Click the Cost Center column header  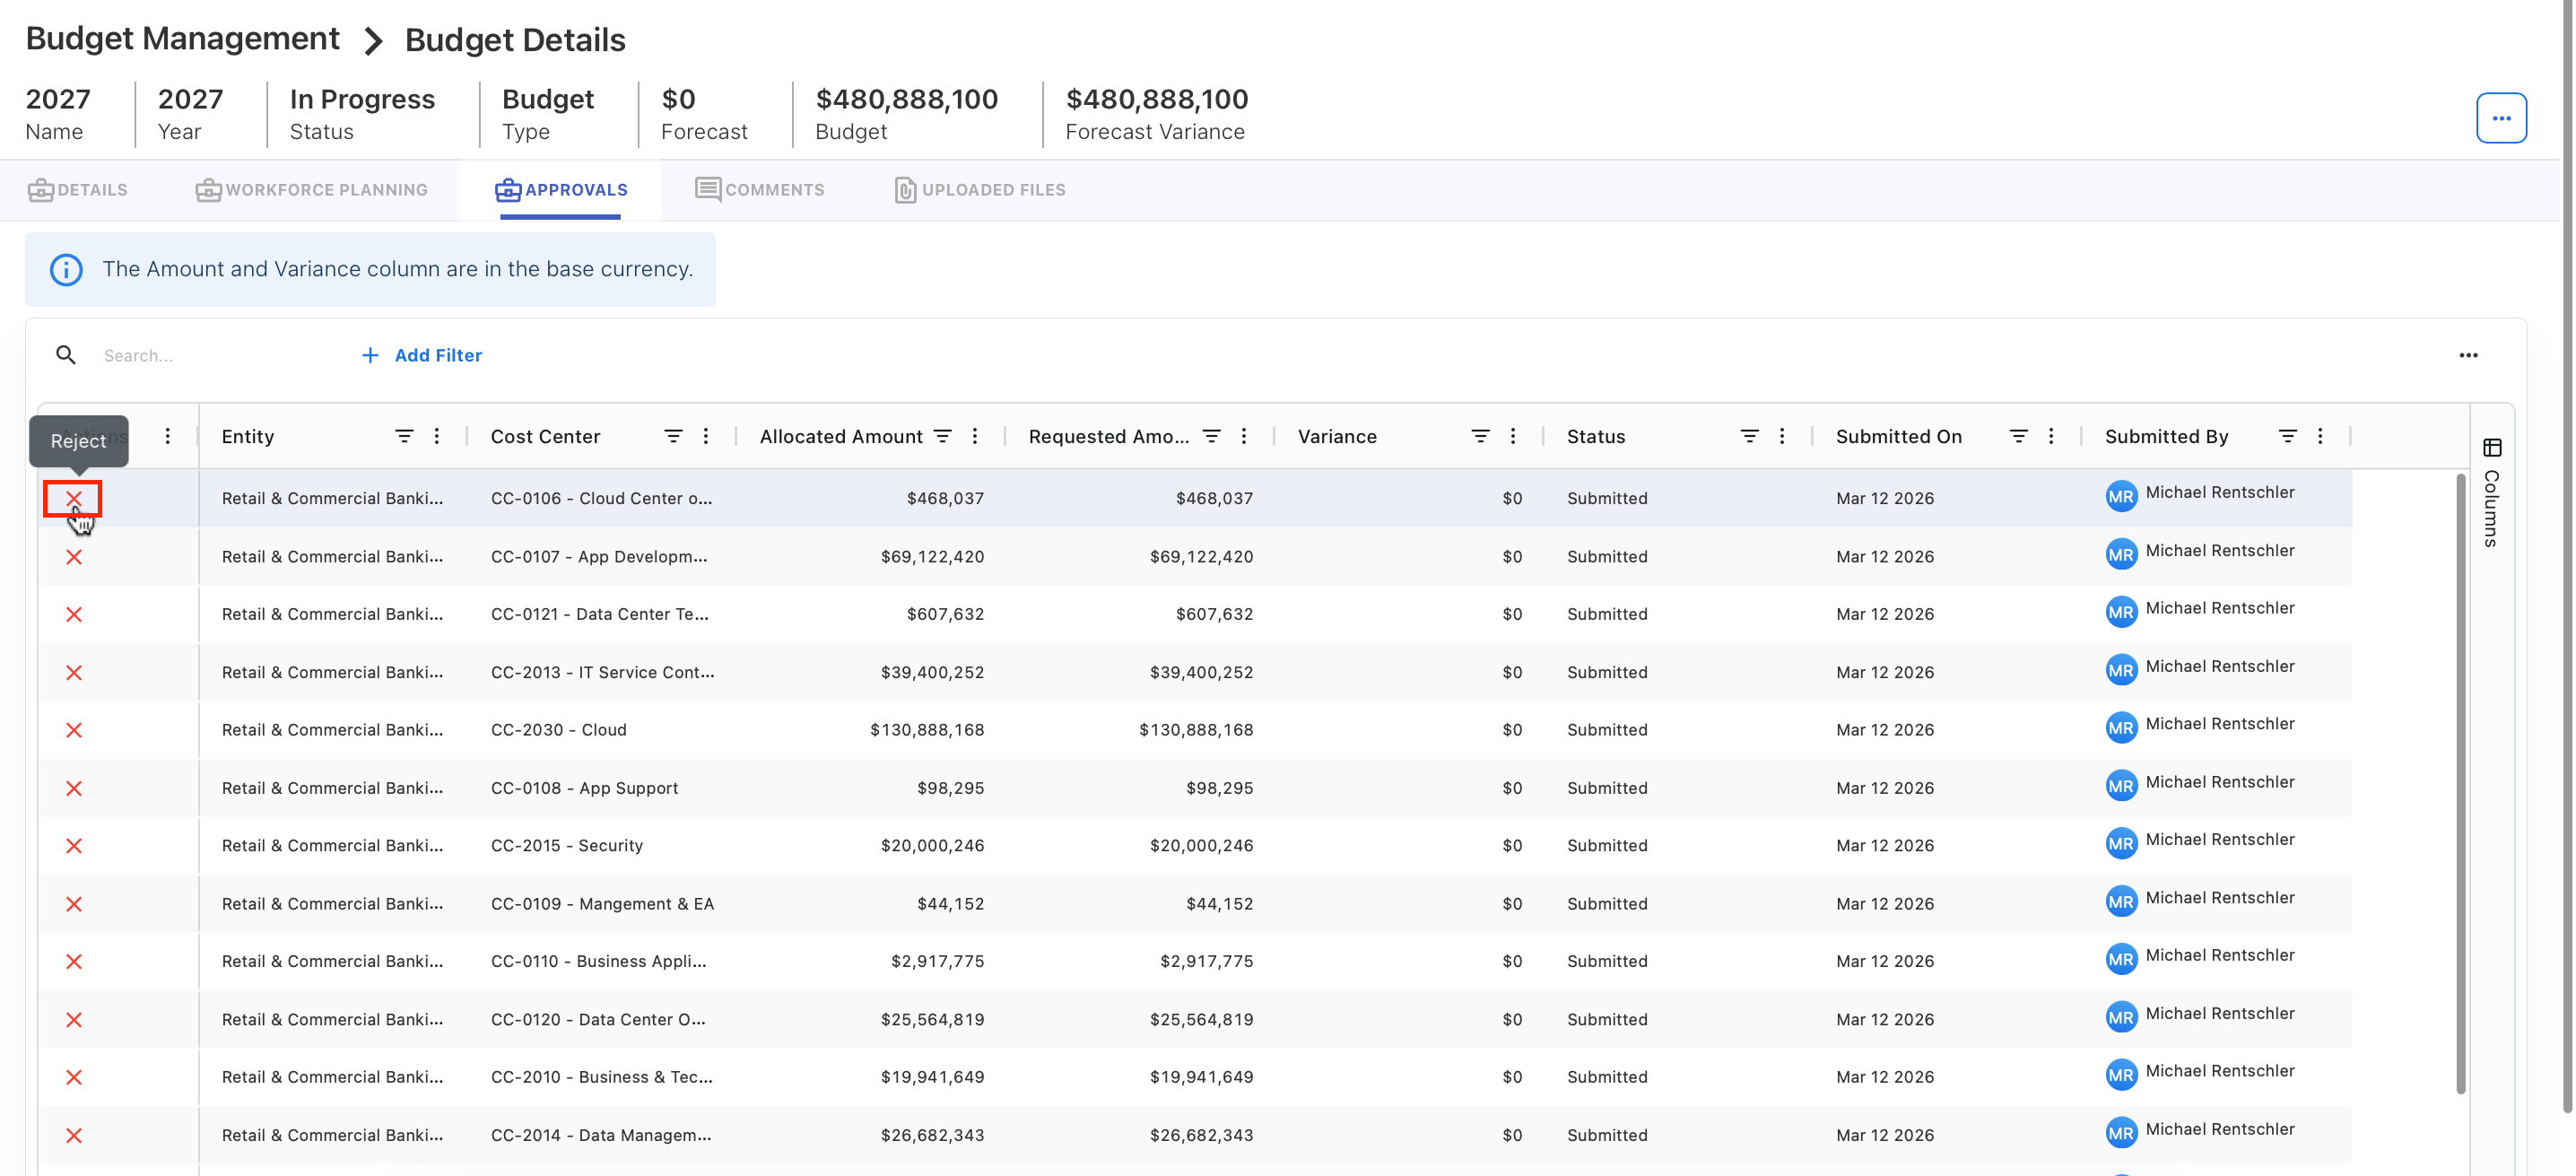545,436
